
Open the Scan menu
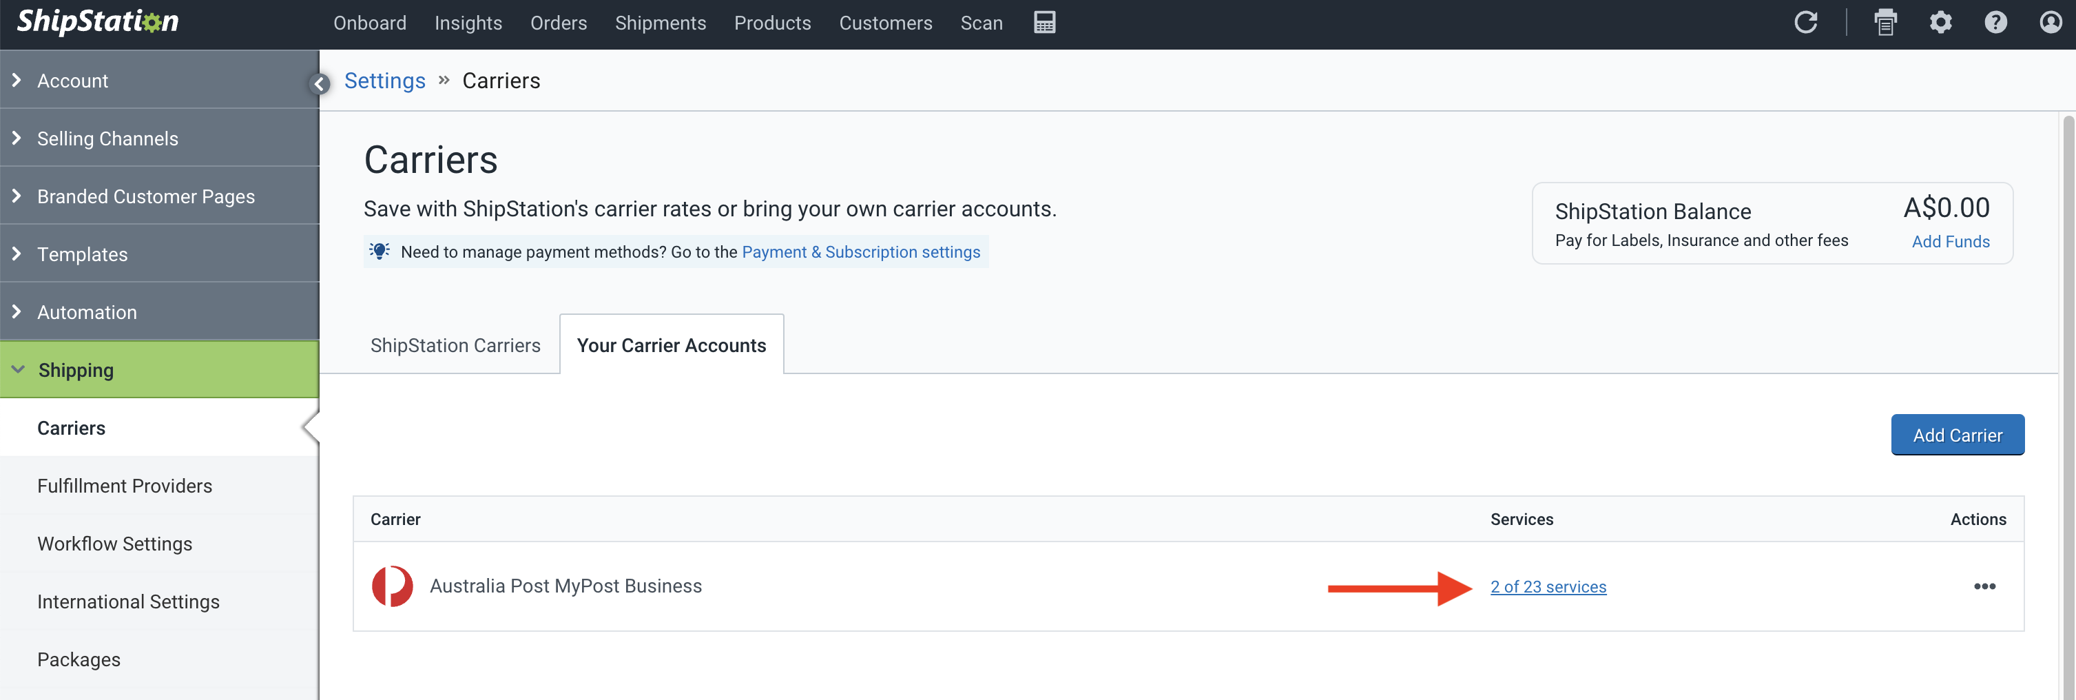pyautogui.click(x=981, y=23)
